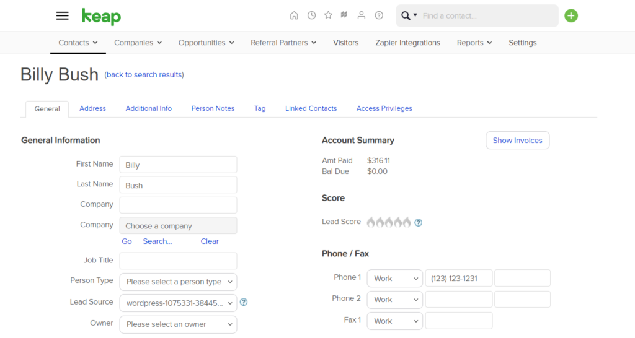Screen dimensions: 635x338
Task: Click the Phone 1 number field
Action: [459, 278]
